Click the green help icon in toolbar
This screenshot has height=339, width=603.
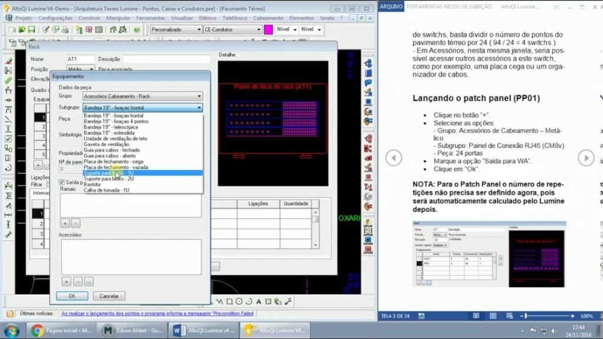pyautogui.click(x=137, y=29)
